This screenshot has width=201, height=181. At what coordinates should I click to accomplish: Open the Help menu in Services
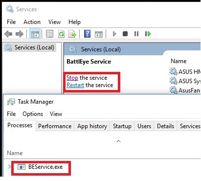pos(74,22)
